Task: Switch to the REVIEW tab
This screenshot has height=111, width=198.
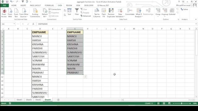Action: [69, 6]
